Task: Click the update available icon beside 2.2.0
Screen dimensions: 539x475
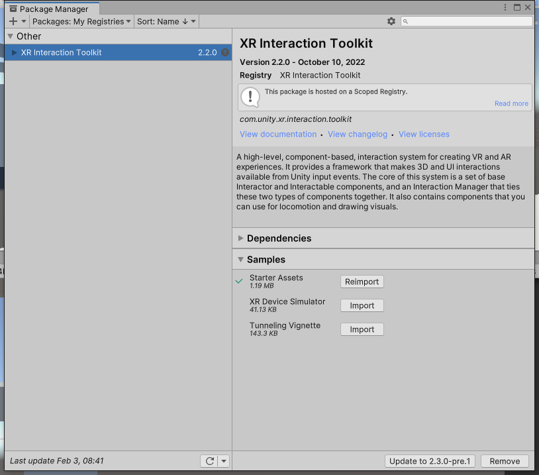Action: (225, 52)
